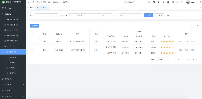Click the go-to-page number input
Screen dimensions: 202x99
pos(193,60)
